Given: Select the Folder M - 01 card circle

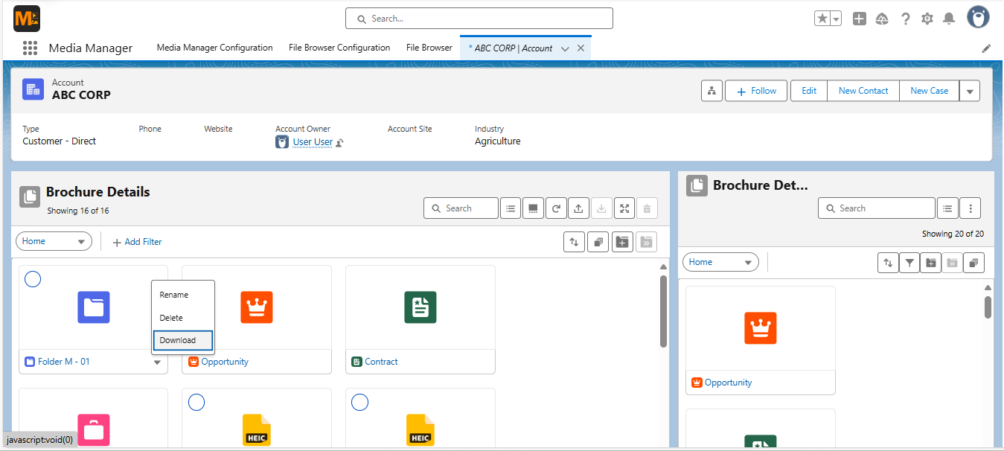Looking at the screenshot, I should click(x=33, y=279).
